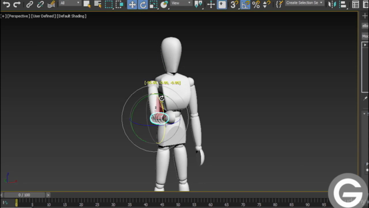Select the Select and Link tool
The width and height of the screenshot is (369, 208).
pos(29,4)
